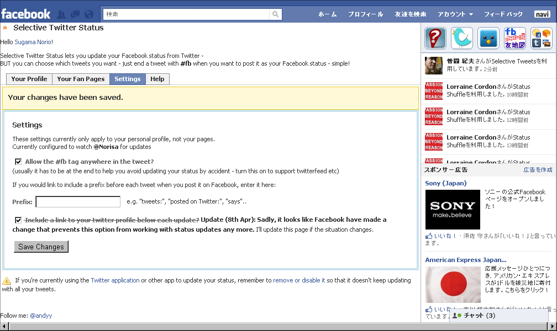557x331 pixels.
Task: Select the Settings tab
Action: coord(128,79)
